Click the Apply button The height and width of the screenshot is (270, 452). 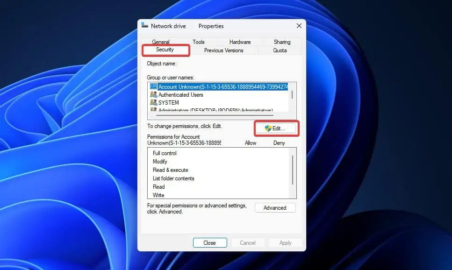286,242
